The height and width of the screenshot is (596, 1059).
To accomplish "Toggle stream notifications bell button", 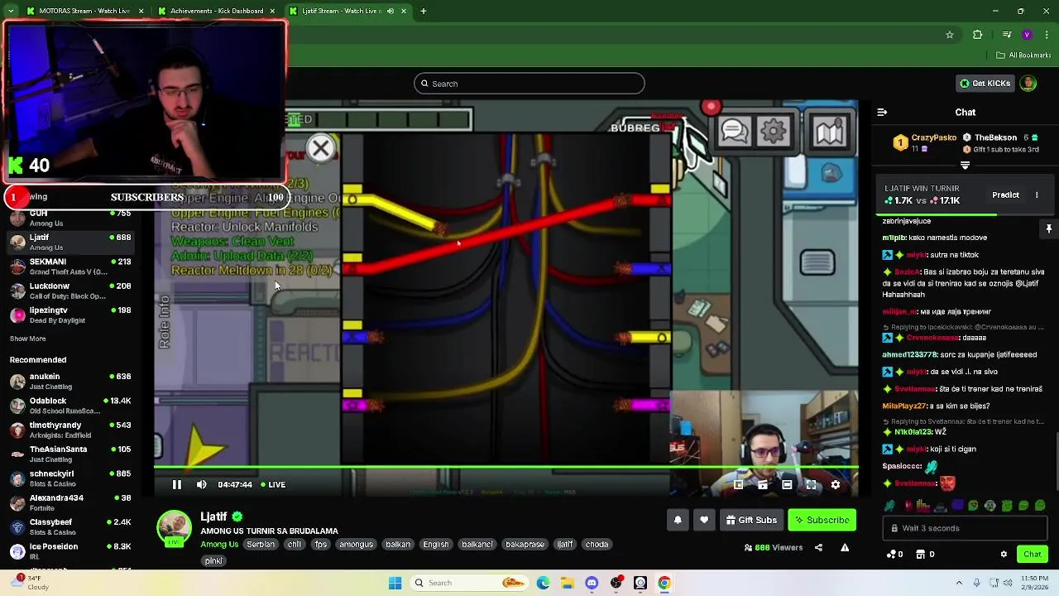I will (678, 520).
